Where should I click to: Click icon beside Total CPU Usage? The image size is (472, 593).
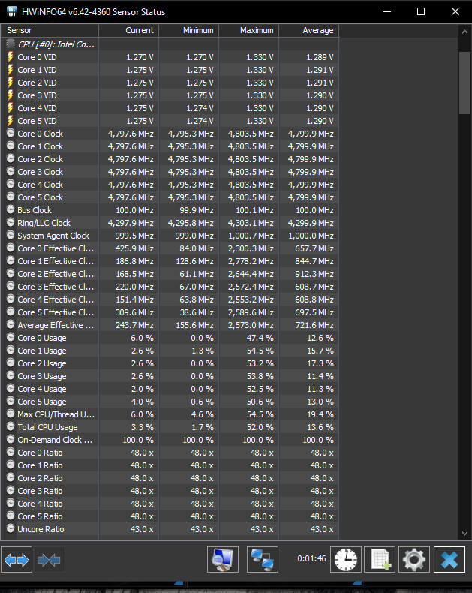11,426
